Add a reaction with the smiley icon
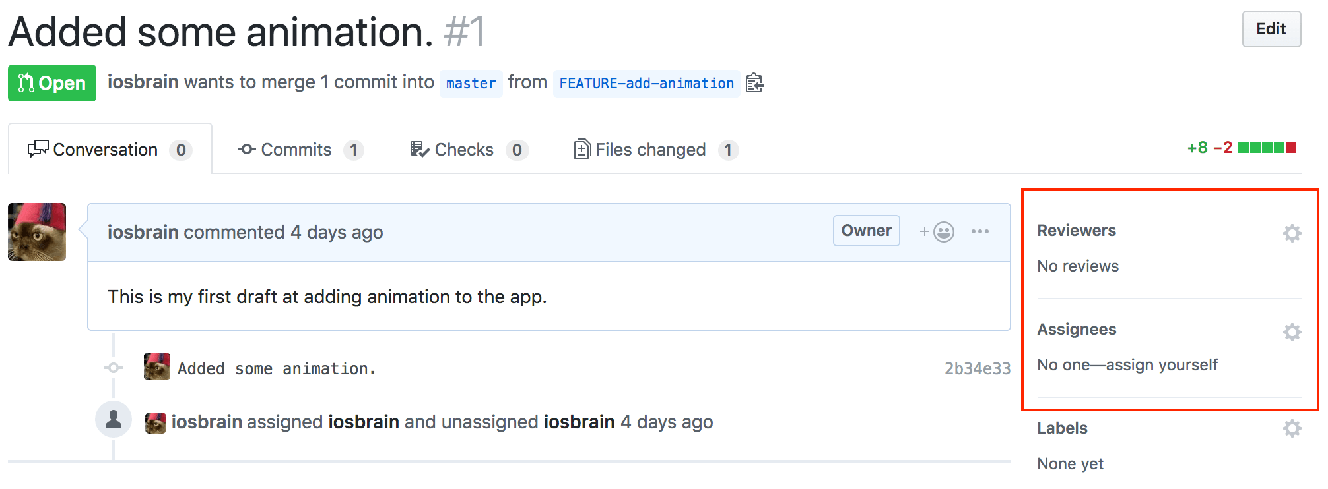The height and width of the screenshot is (489, 1328). [937, 231]
